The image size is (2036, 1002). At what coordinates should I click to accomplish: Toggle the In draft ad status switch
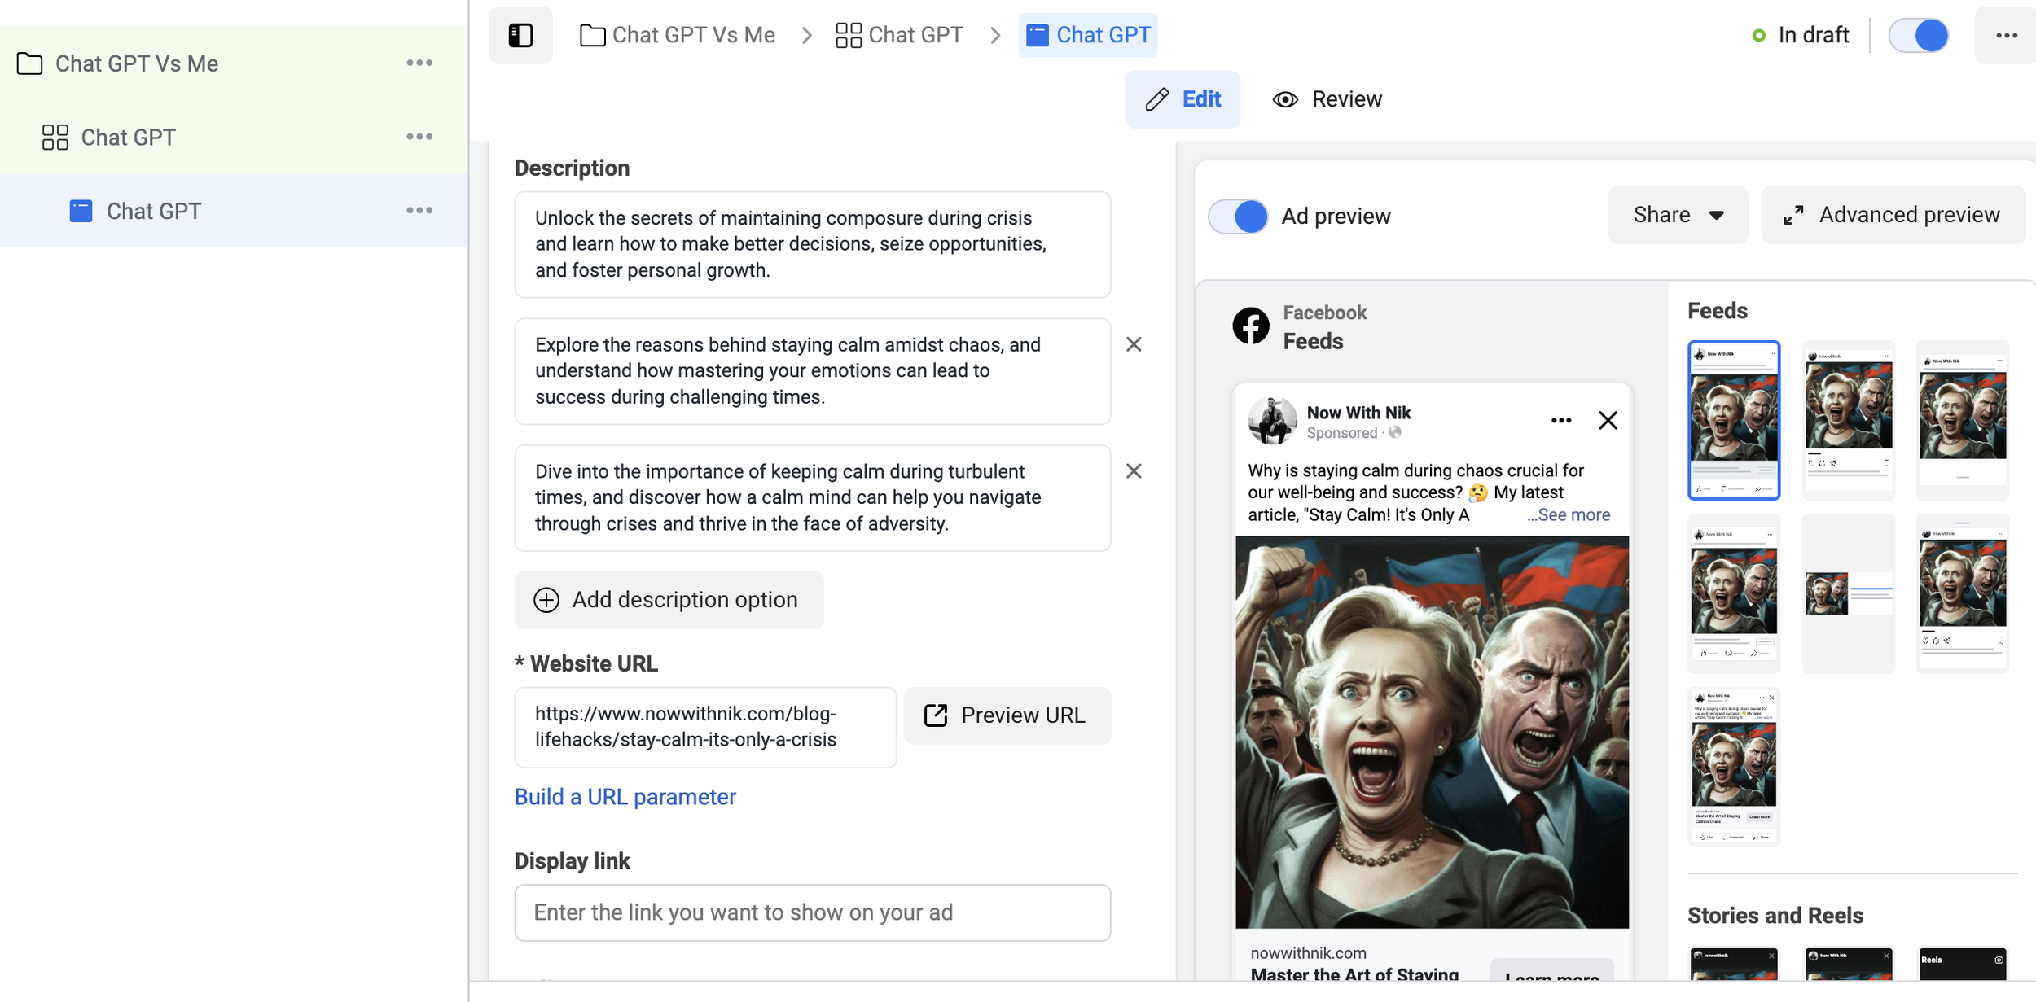[x=1919, y=35]
